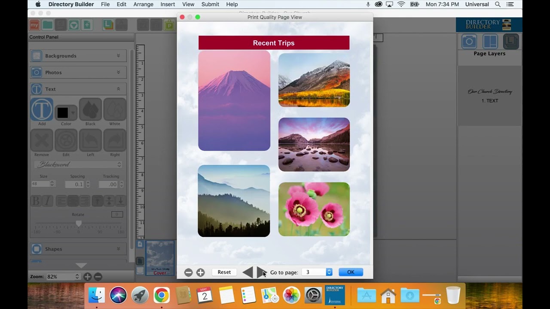This screenshot has width=550, height=309.
Task: Collapse the Text section
Action: [x=118, y=89]
